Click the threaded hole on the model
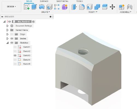 (x=83, y=52)
